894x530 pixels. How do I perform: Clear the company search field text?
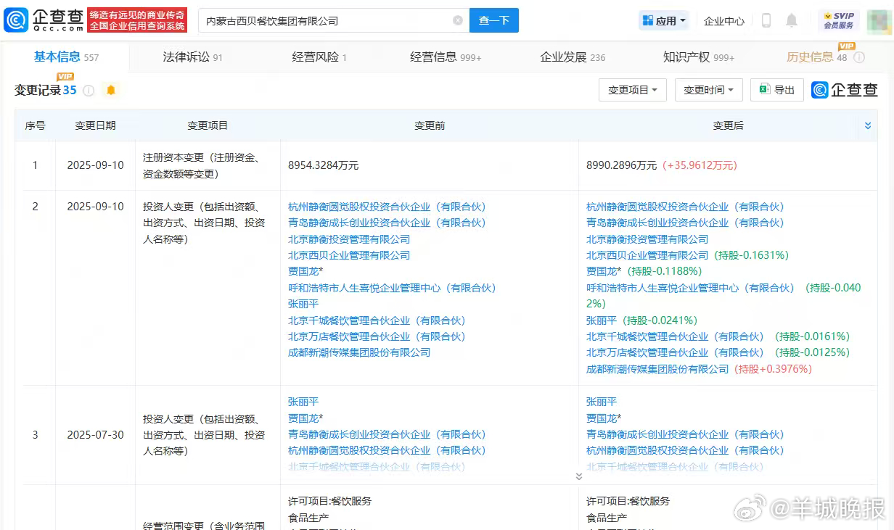tap(458, 20)
